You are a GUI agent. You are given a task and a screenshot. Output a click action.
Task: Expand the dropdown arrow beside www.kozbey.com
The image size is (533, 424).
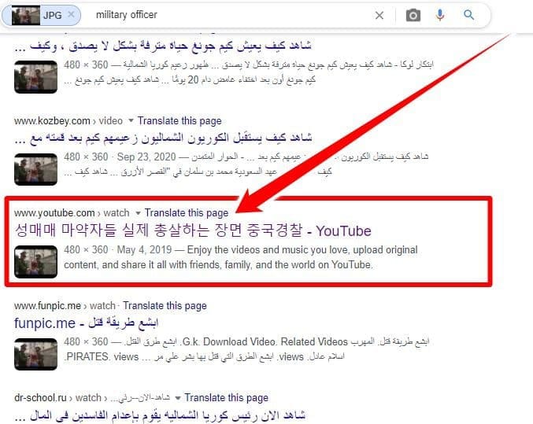[131, 121]
